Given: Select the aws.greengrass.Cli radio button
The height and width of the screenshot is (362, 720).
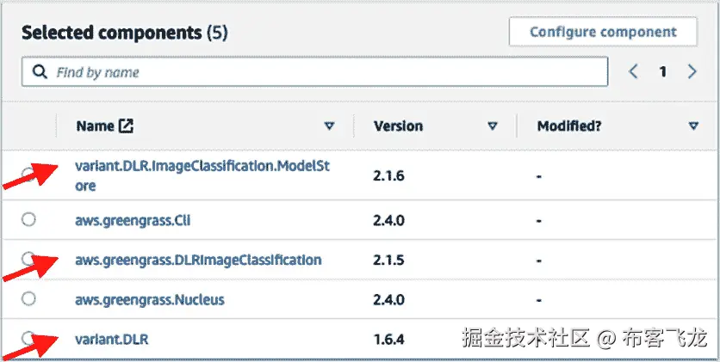Looking at the screenshot, I should pos(28,220).
